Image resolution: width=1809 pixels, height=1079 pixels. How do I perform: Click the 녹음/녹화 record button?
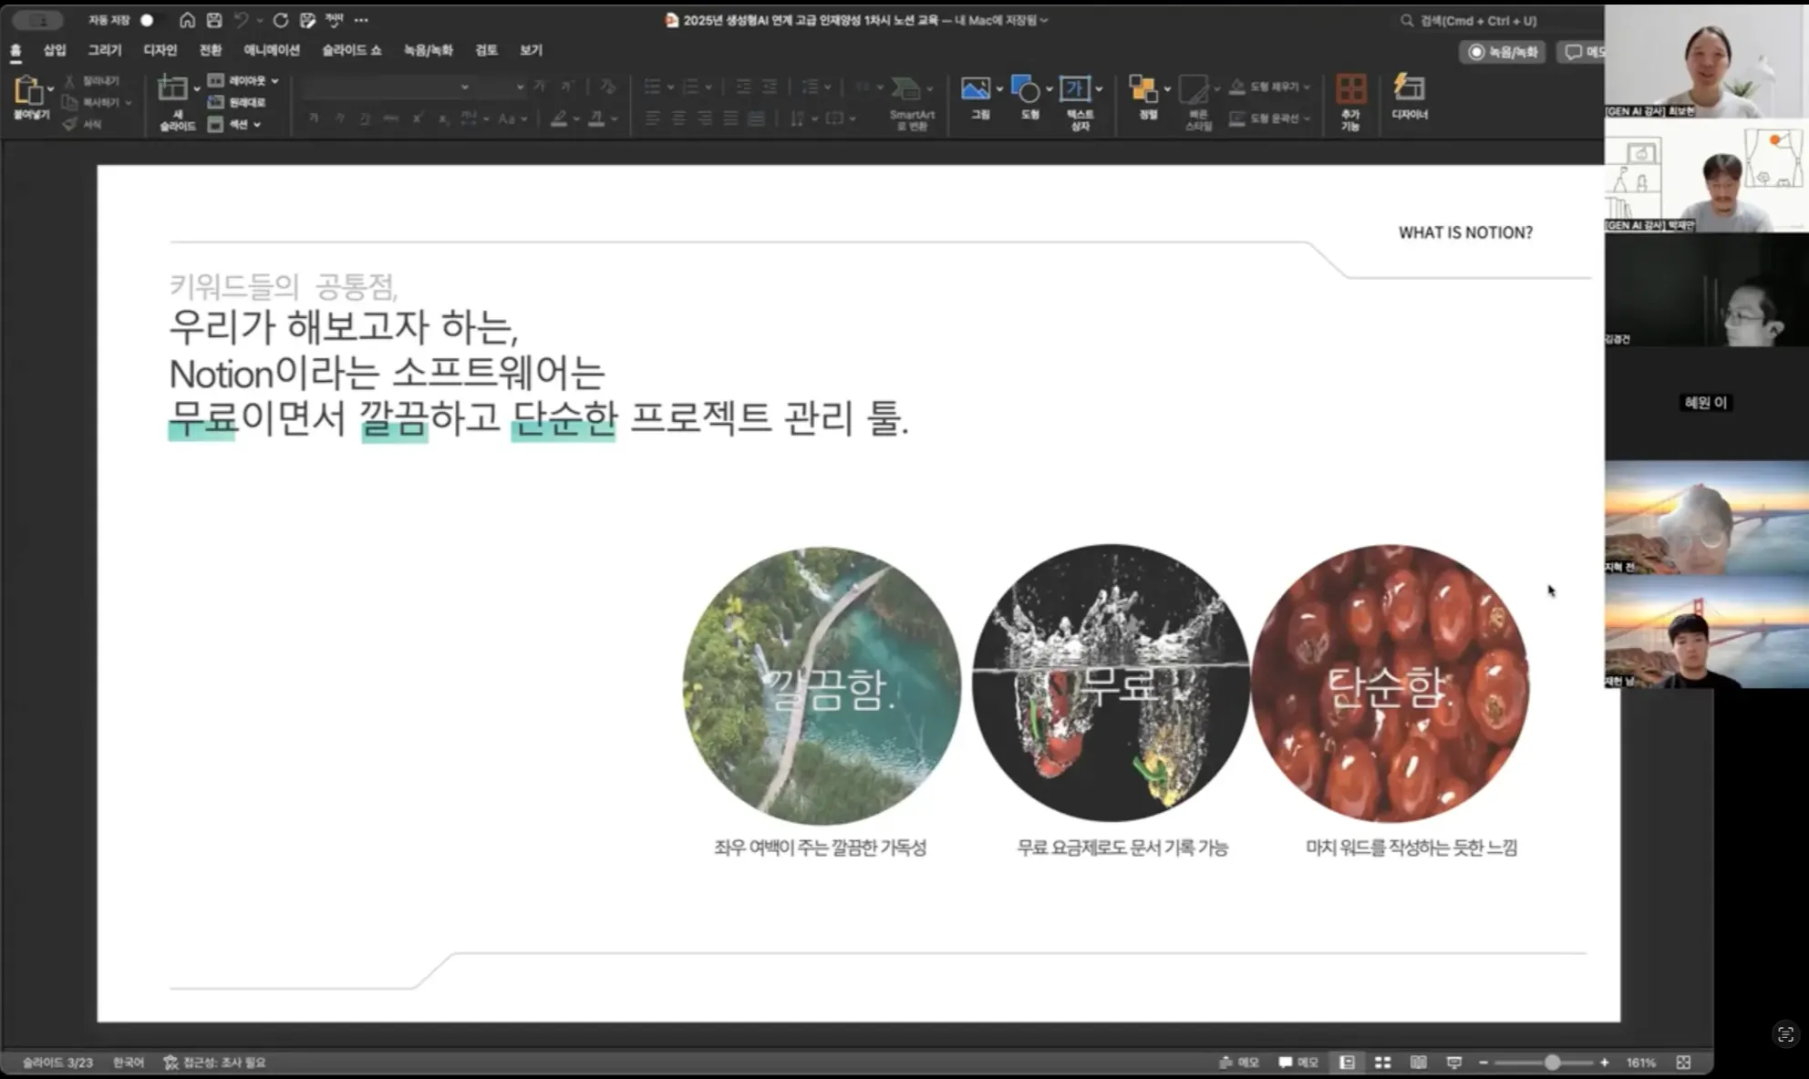(1503, 52)
